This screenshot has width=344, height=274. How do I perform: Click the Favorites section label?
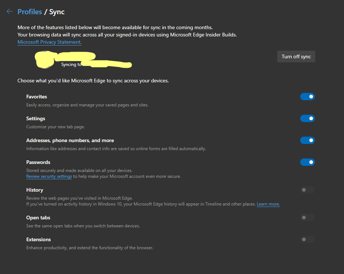[x=36, y=96]
